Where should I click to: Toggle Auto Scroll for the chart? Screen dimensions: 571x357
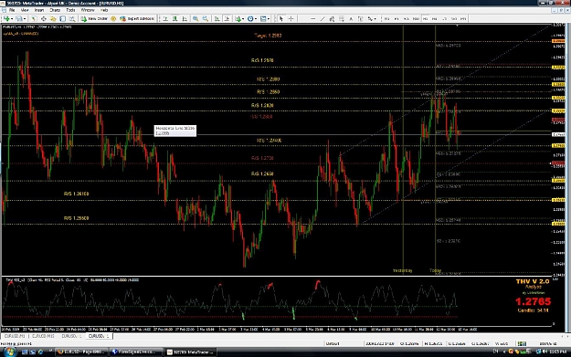(x=217, y=18)
